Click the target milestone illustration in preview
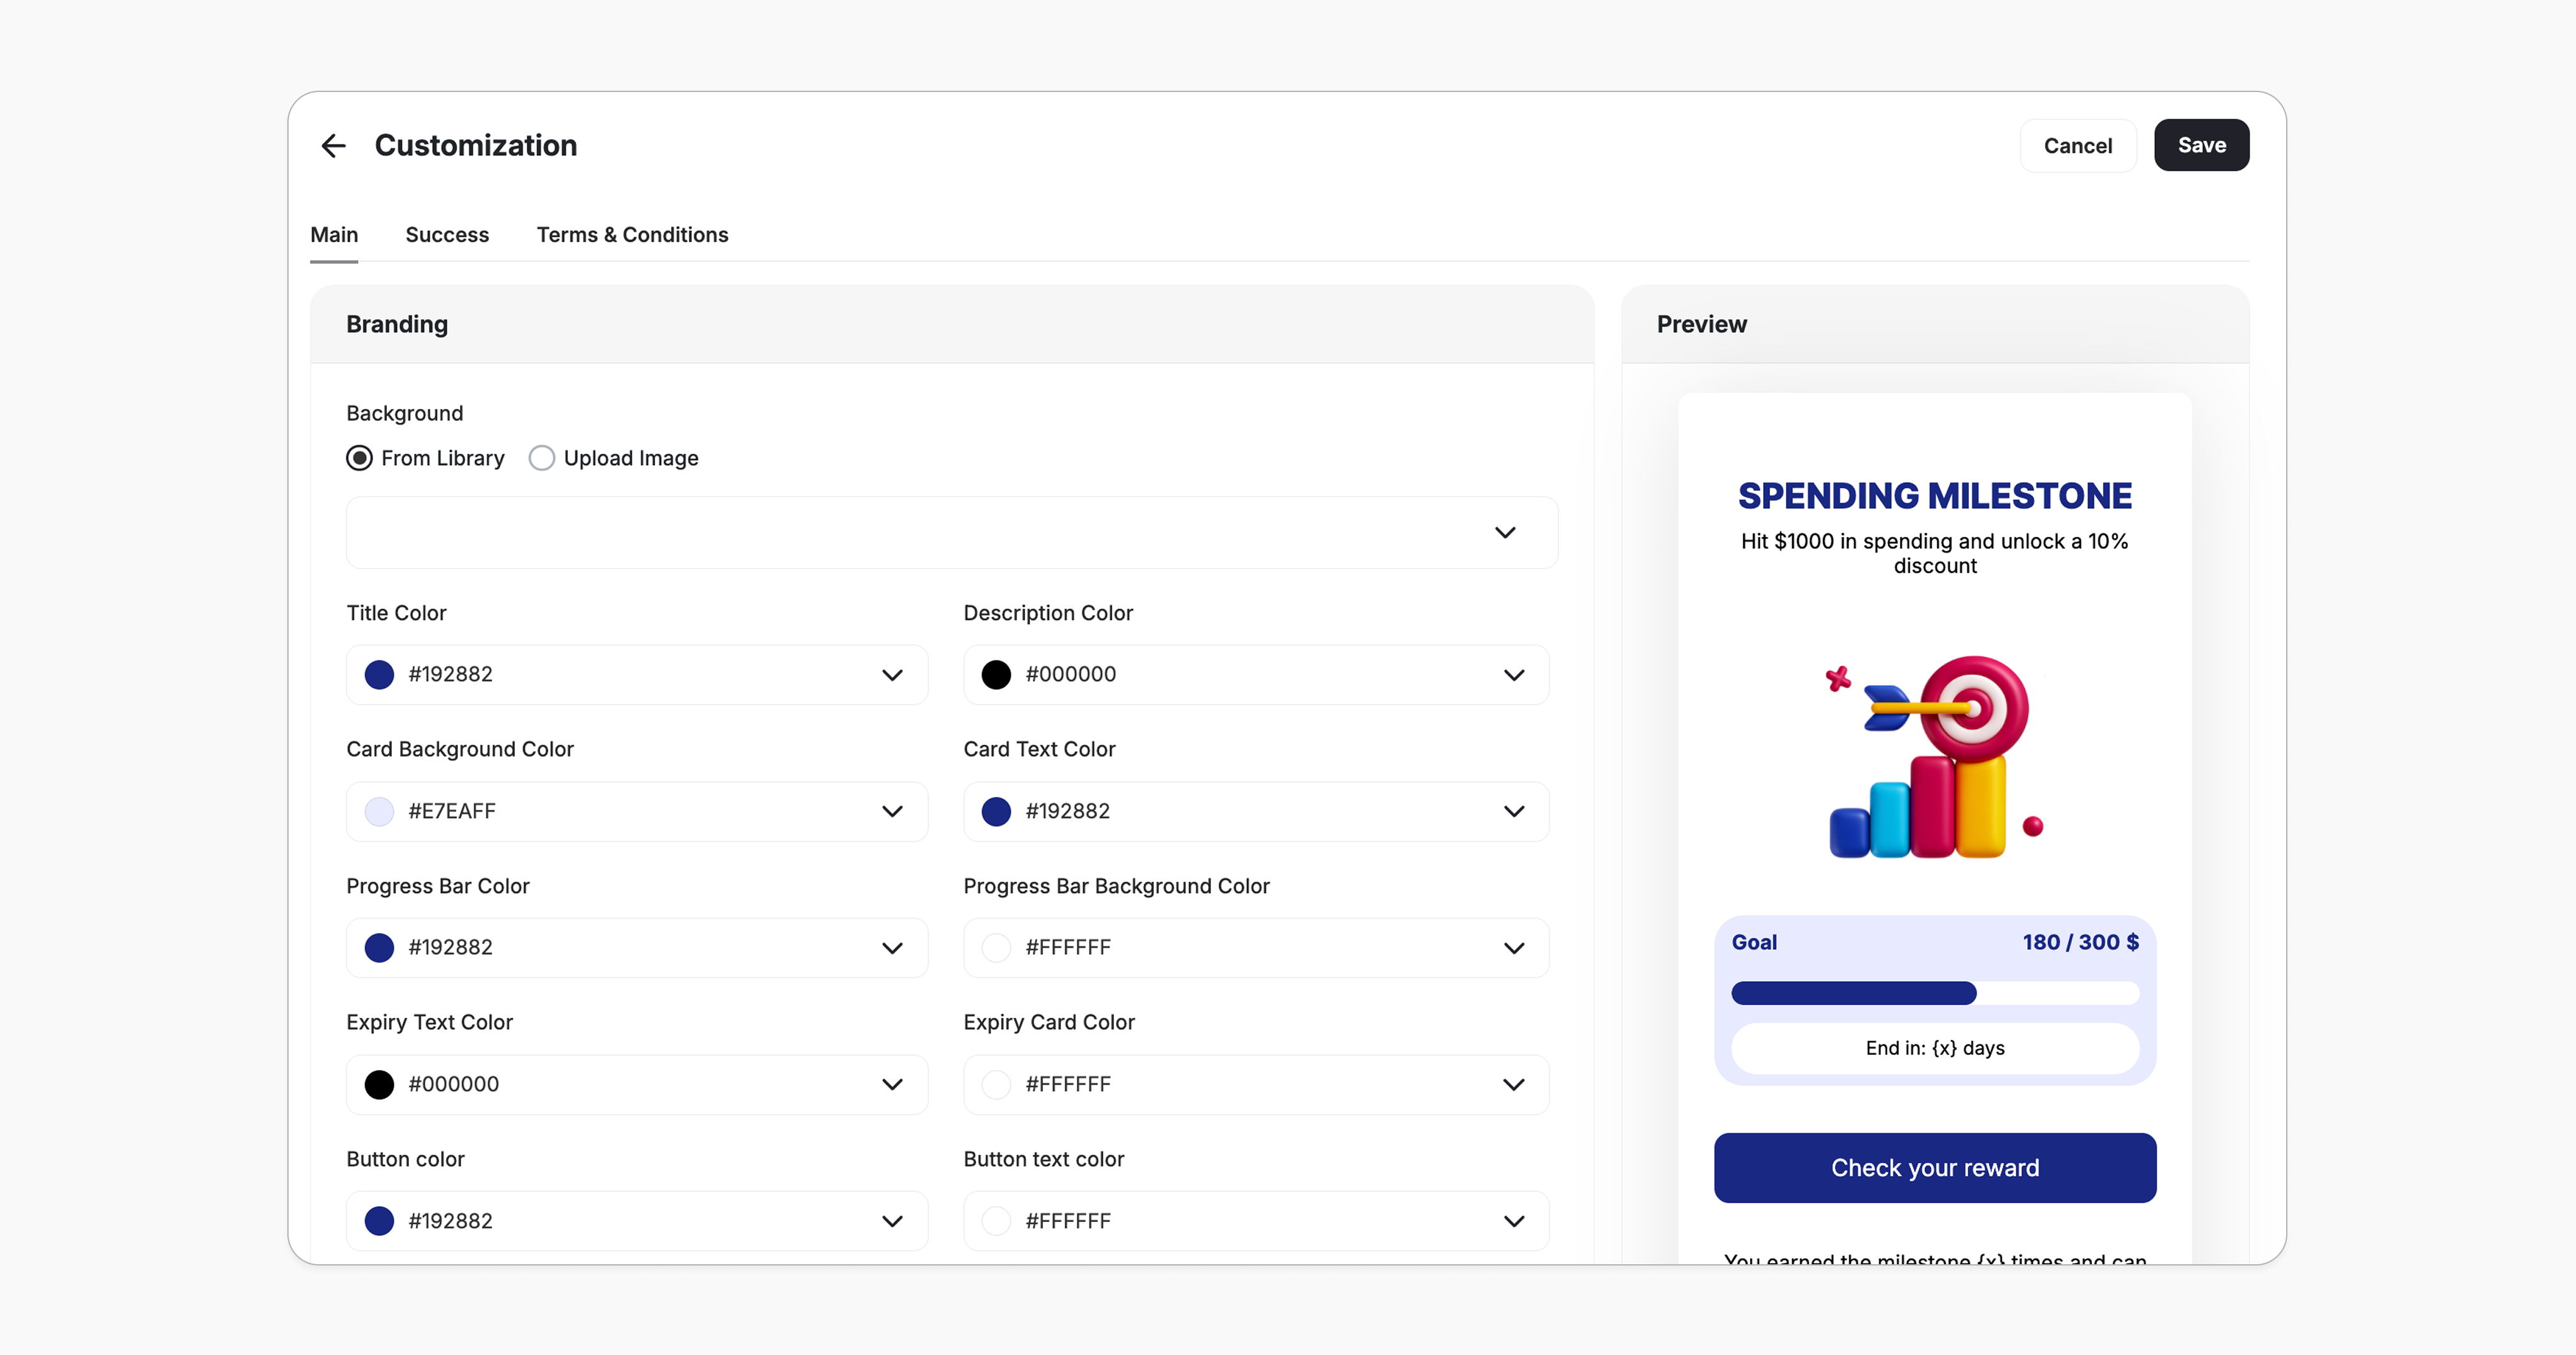This screenshot has height=1355, width=2576. (1934, 757)
